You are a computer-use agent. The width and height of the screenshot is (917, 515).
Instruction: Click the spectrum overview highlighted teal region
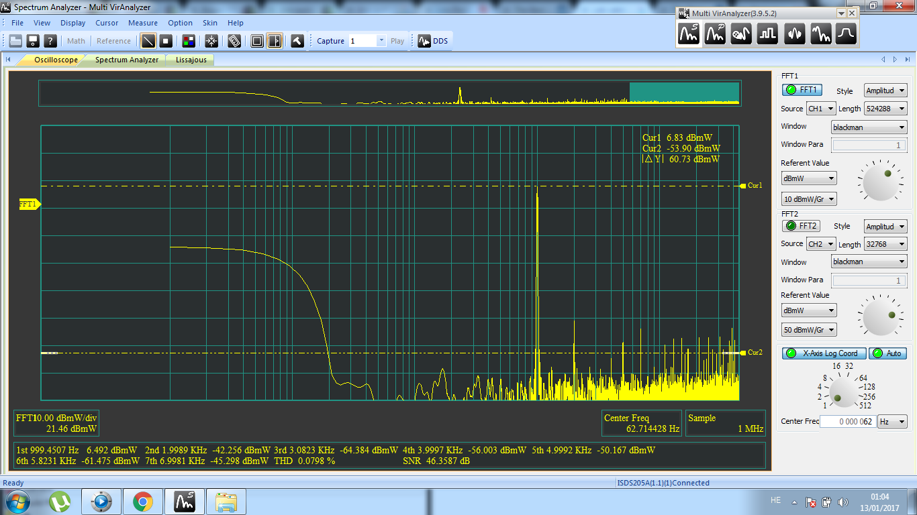coord(684,93)
